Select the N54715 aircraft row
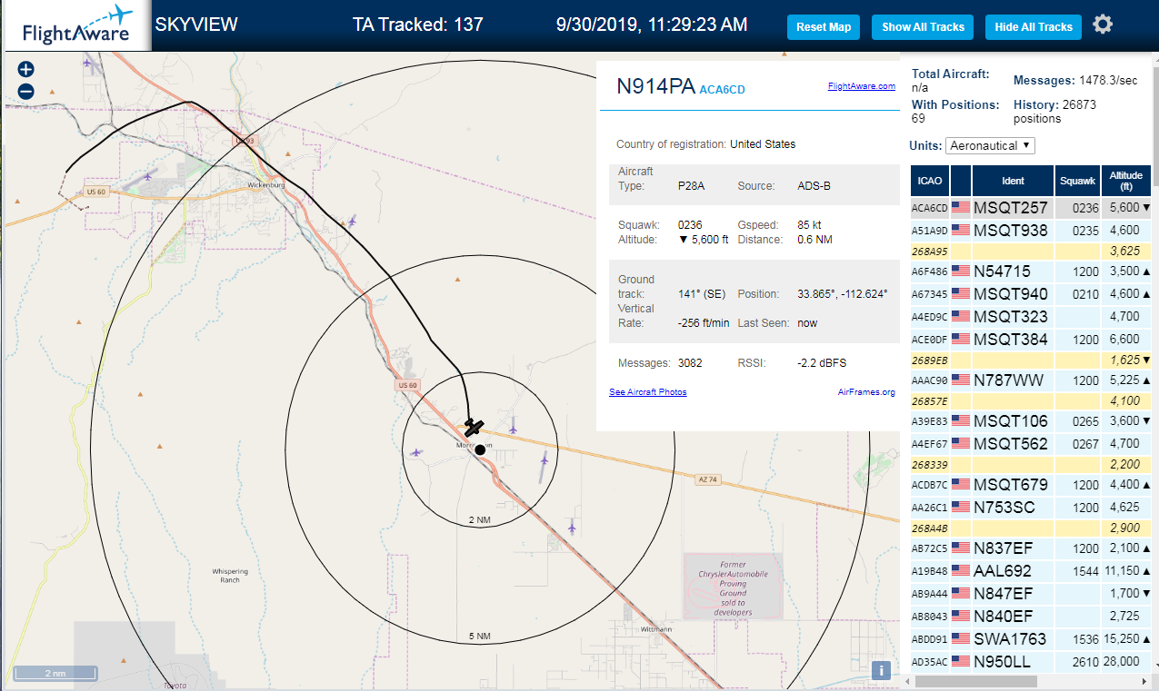This screenshot has height=691, width=1159. (x=1031, y=271)
